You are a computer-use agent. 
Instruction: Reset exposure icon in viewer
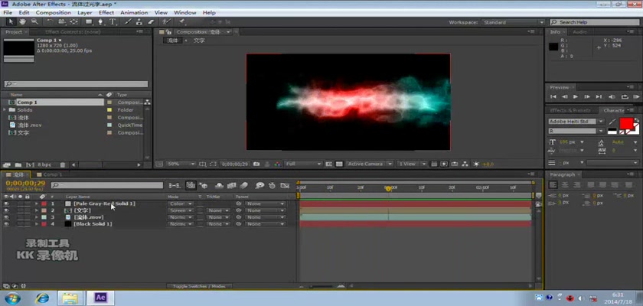[476, 164]
